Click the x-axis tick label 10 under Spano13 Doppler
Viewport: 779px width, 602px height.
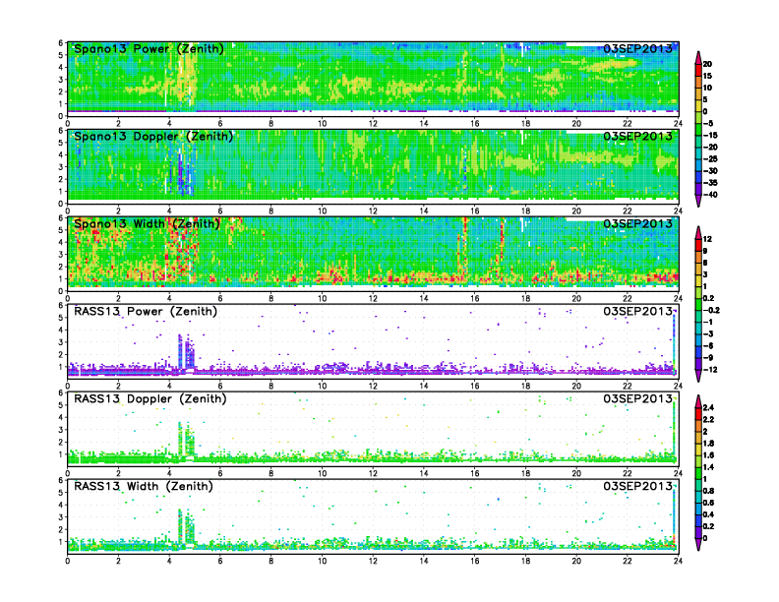tap(322, 211)
